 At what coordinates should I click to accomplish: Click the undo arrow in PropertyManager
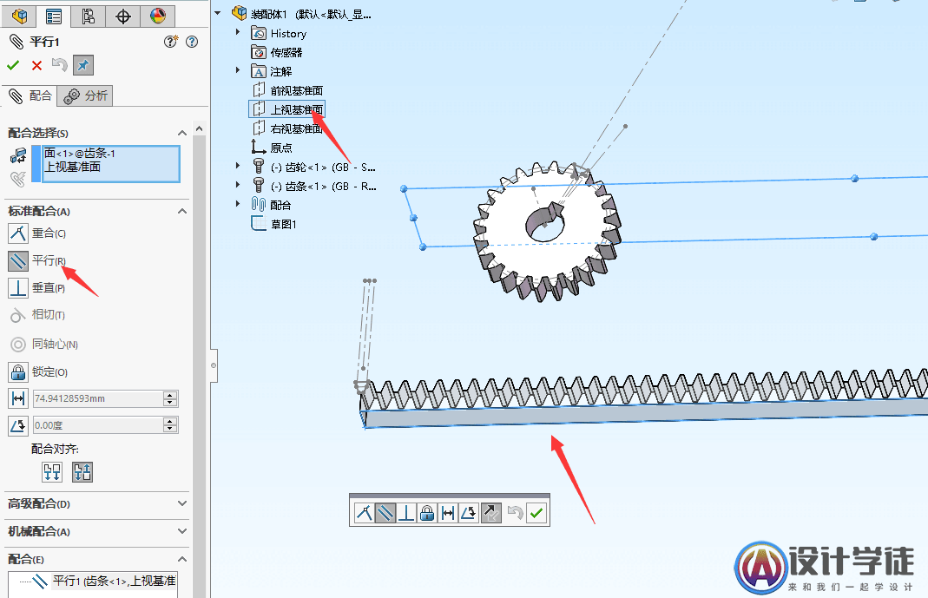pos(59,64)
